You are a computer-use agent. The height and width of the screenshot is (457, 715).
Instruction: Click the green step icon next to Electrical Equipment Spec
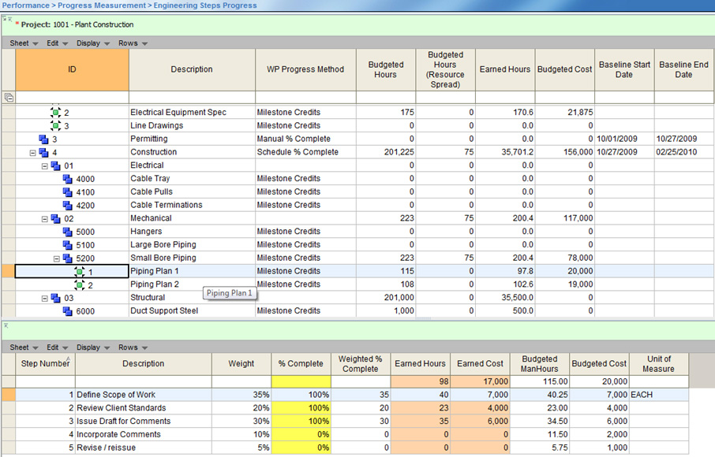(x=57, y=113)
